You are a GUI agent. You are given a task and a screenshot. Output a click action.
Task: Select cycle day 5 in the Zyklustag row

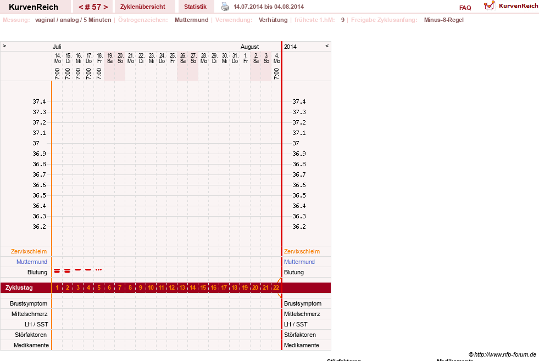click(x=99, y=287)
